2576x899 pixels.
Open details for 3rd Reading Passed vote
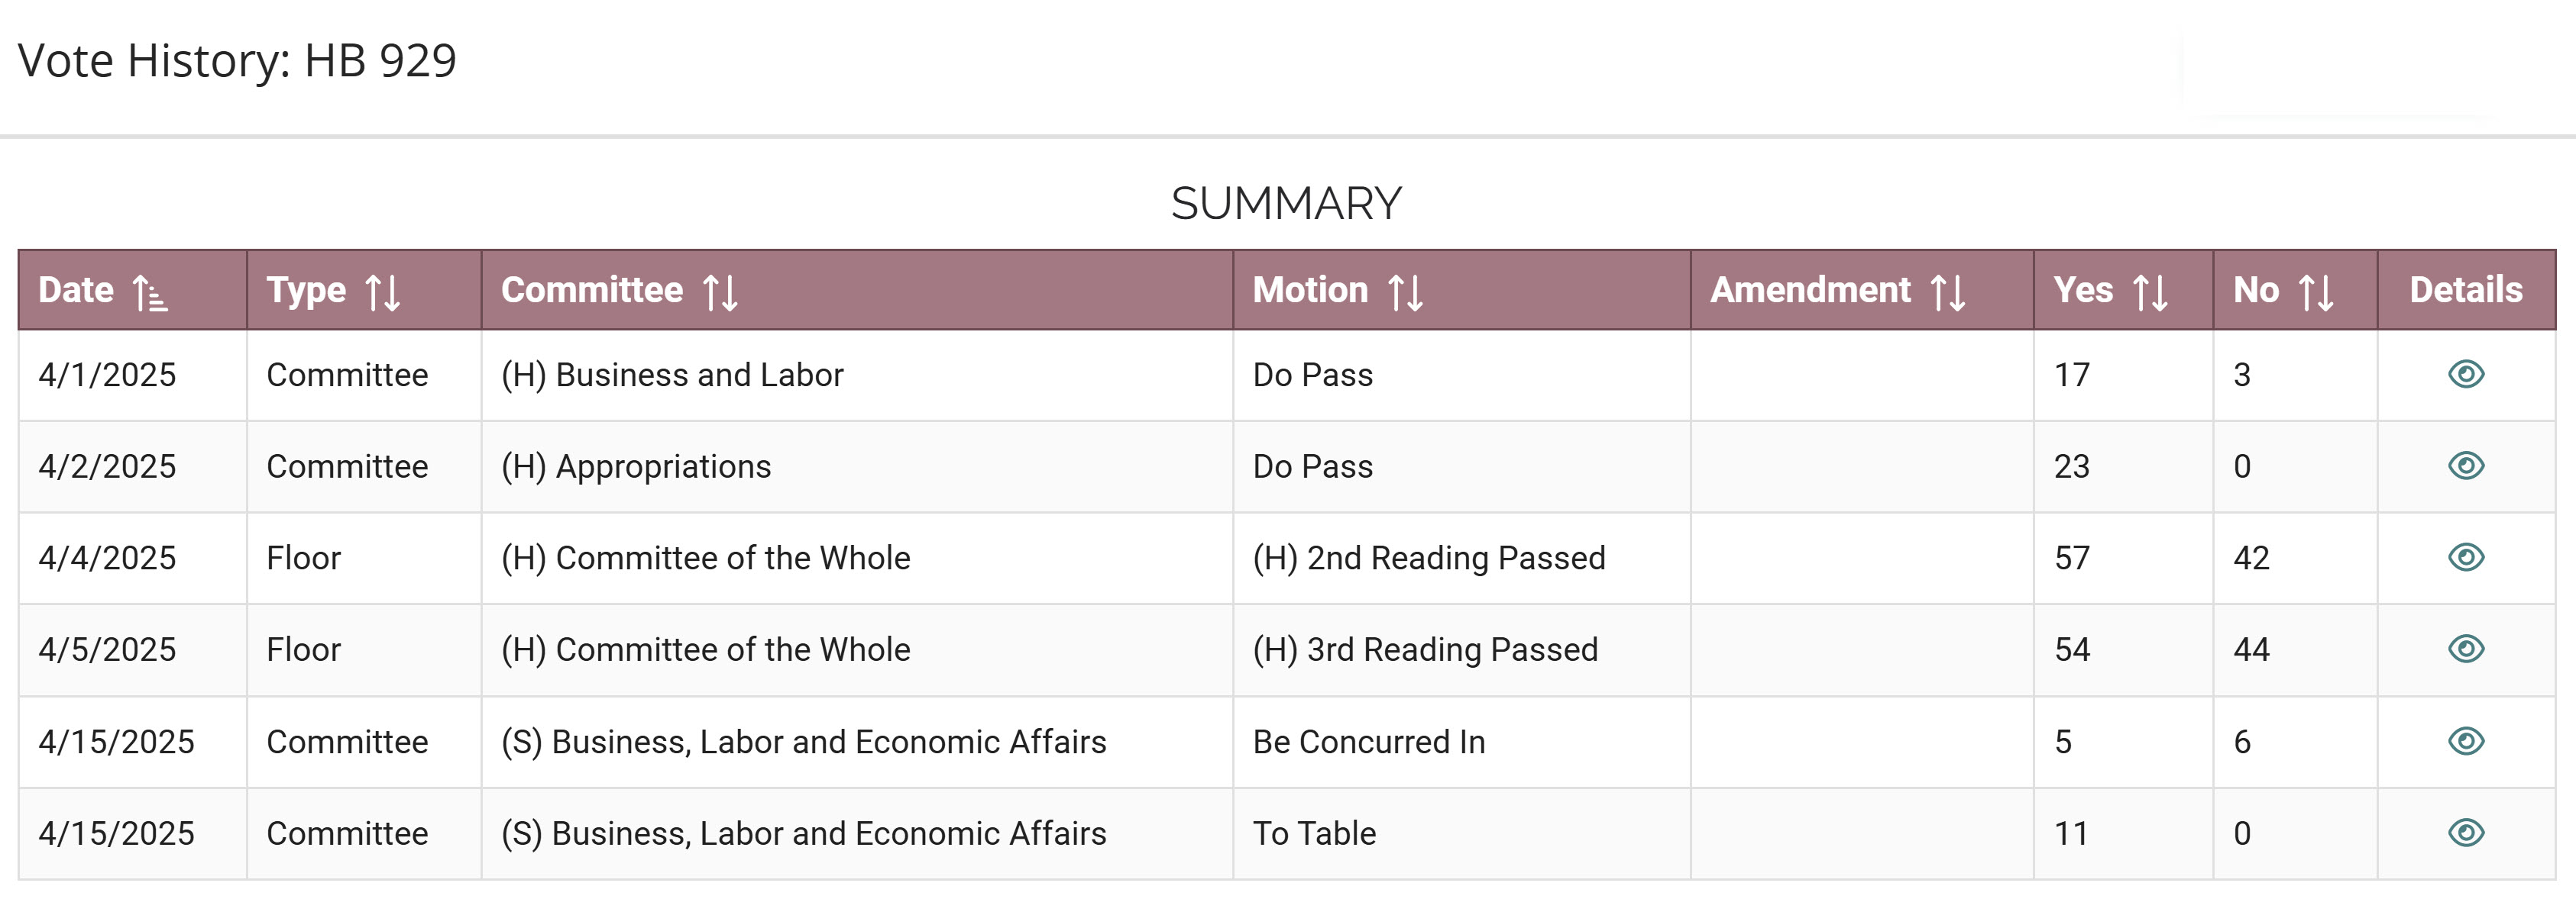(x=2465, y=649)
